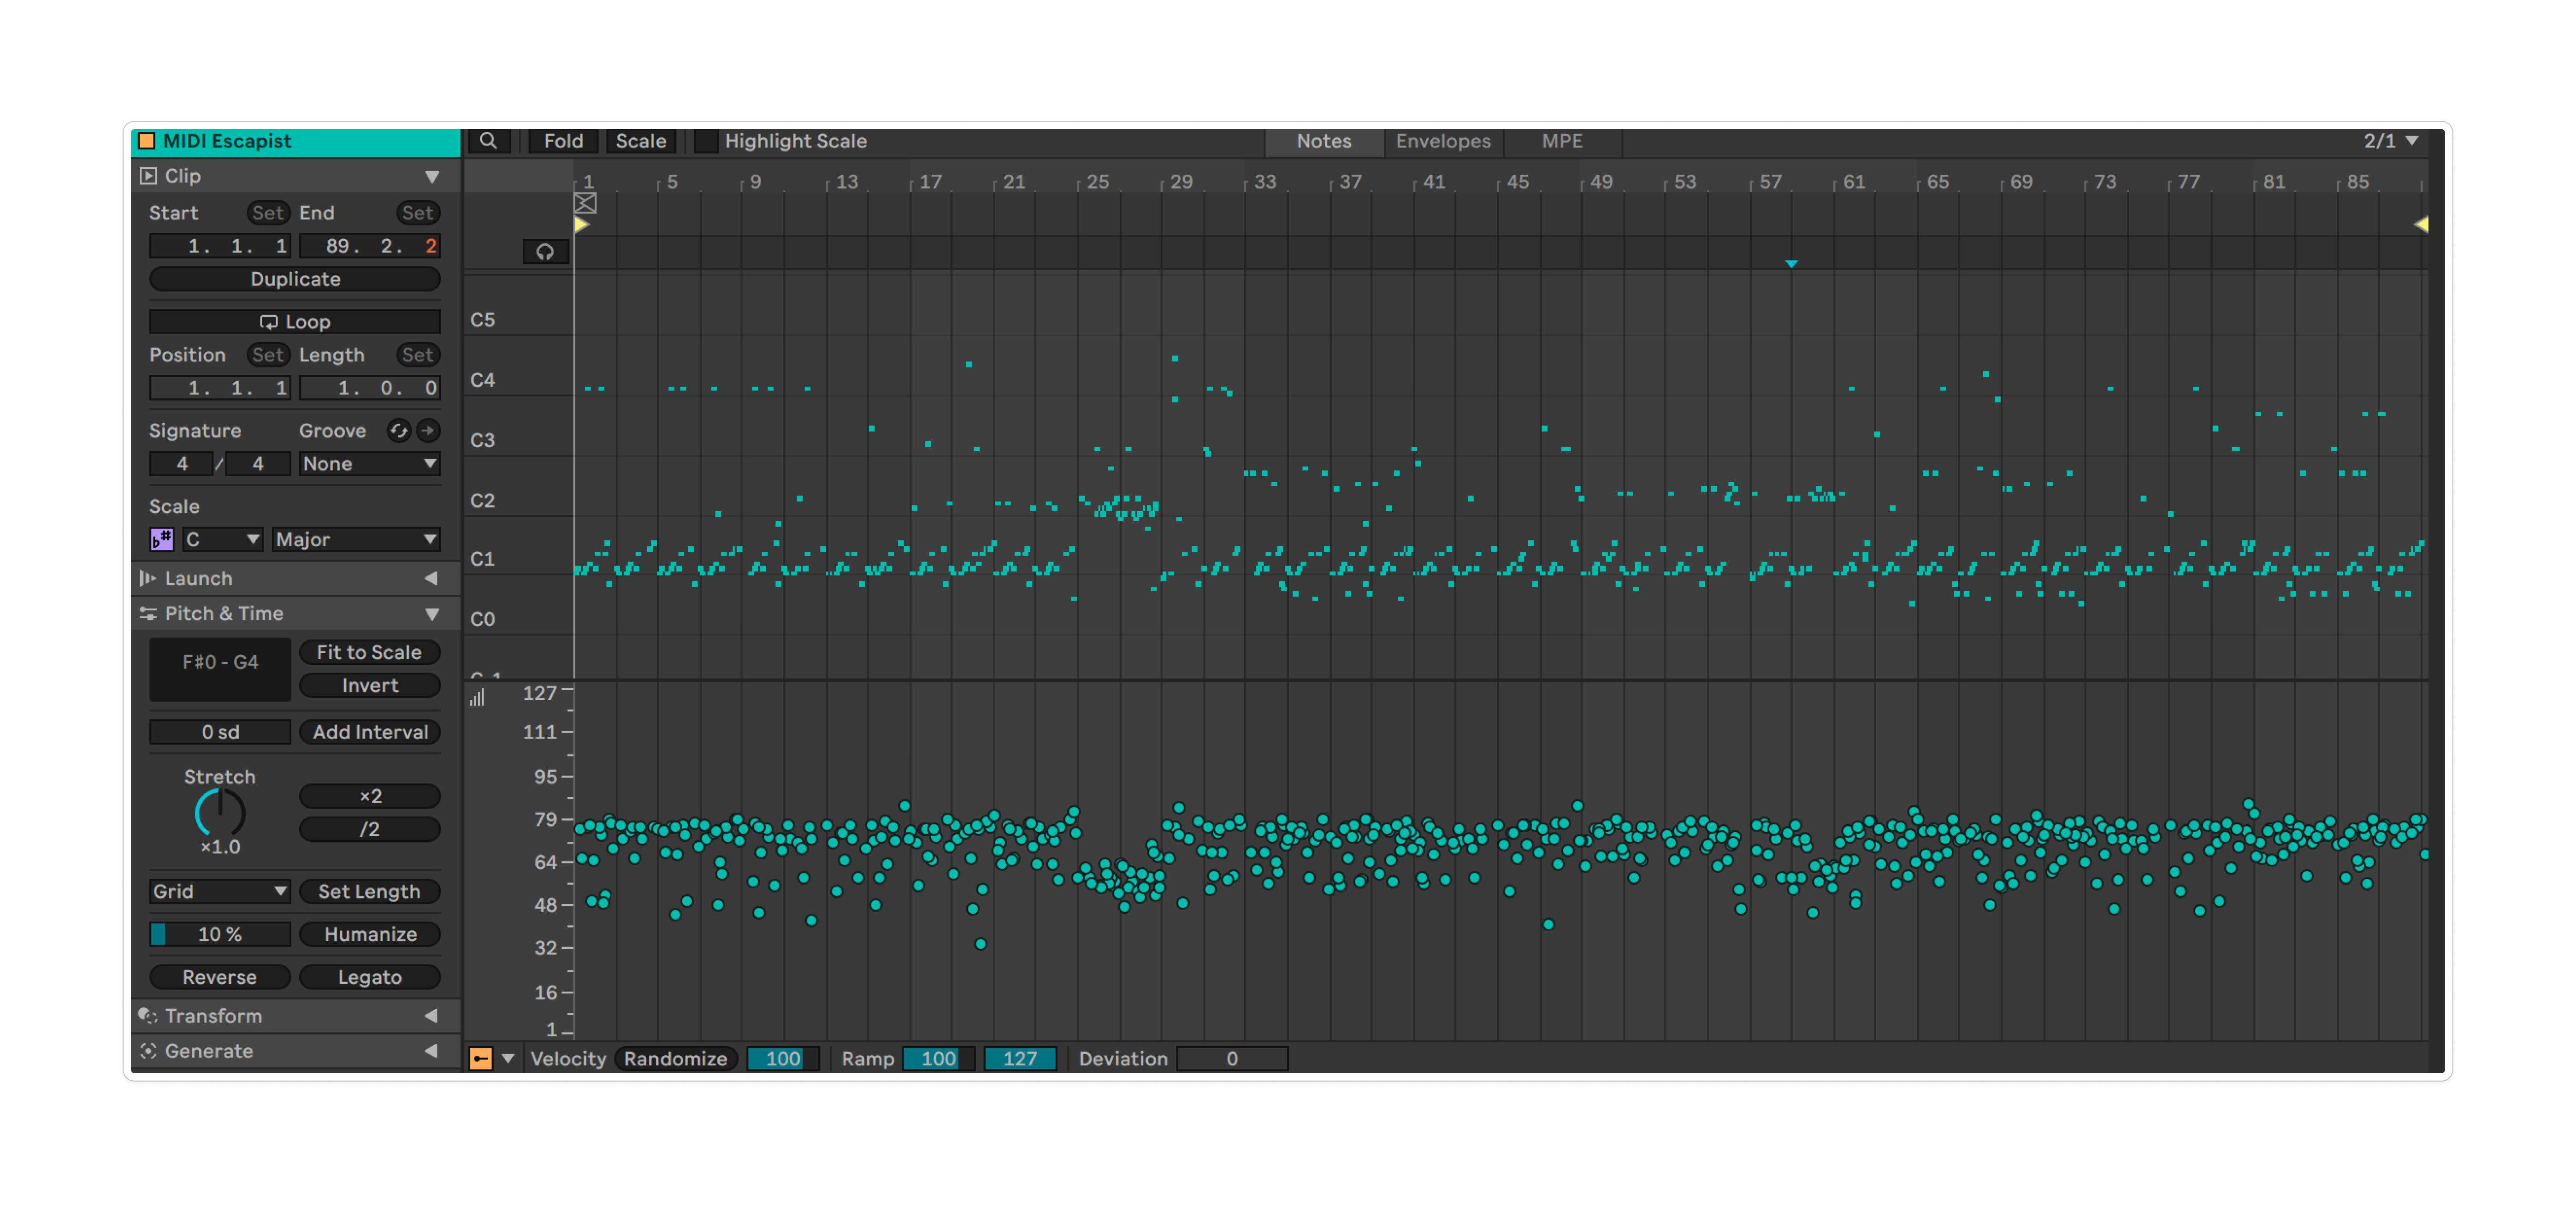
Task: Click the MIDI Escapist clip color square
Action: 147,141
